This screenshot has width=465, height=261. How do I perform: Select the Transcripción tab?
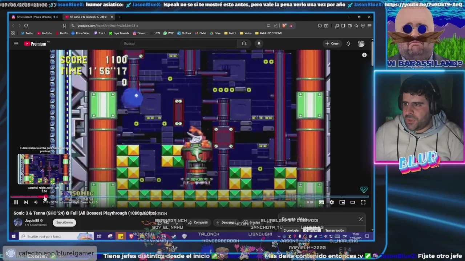click(x=335, y=231)
